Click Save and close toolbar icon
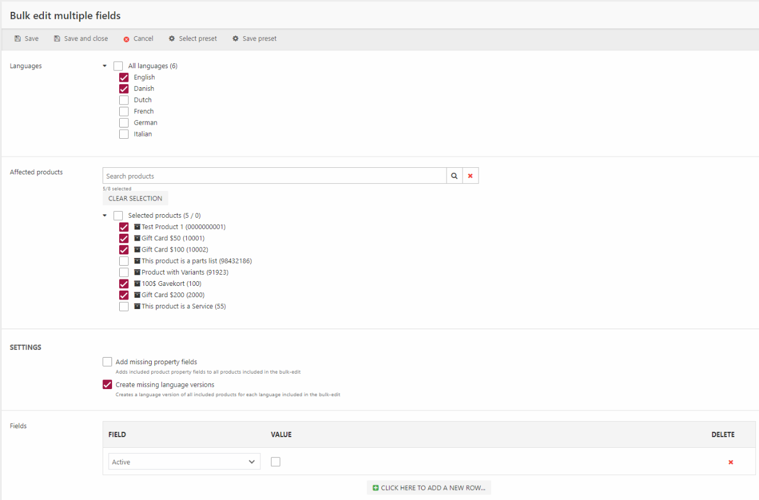The width and height of the screenshot is (759, 500). [x=57, y=39]
